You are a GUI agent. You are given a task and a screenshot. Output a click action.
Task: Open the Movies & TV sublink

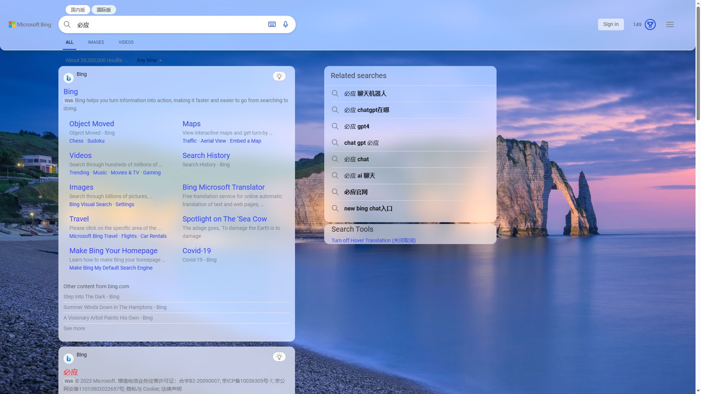125,173
